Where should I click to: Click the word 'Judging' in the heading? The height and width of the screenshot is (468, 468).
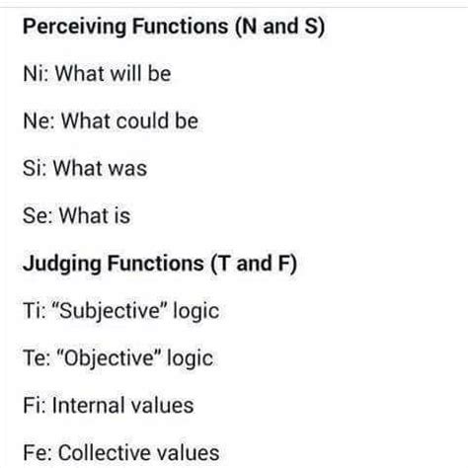tap(62, 265)
